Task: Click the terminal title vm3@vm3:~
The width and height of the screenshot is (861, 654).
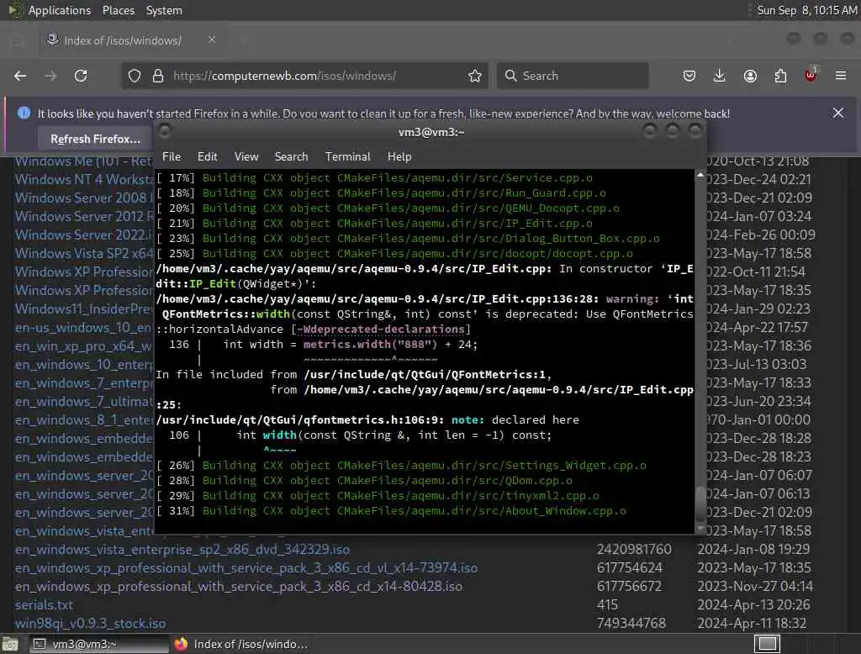Action: click(431, 132)
